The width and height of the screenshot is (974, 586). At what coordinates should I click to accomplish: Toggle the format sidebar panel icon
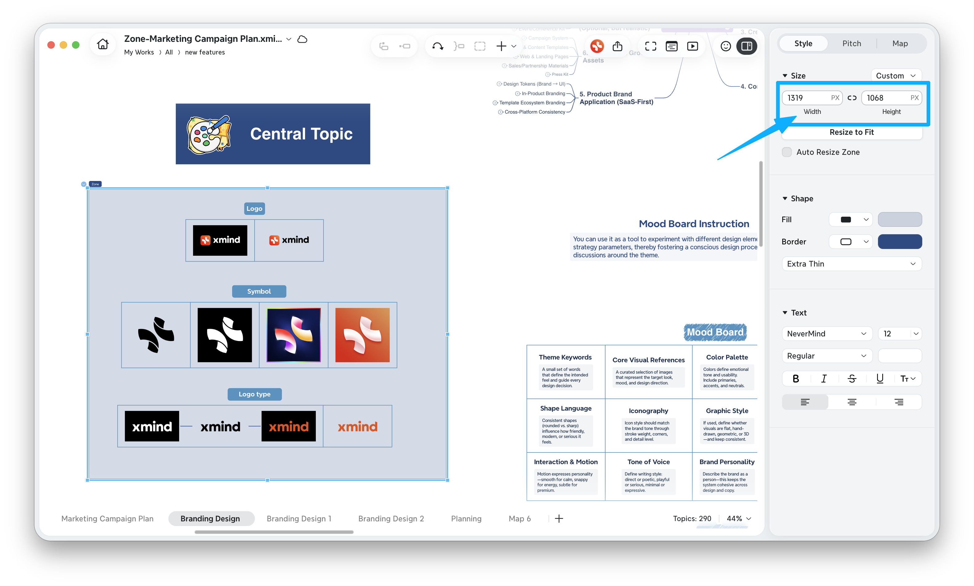point(747,46)
